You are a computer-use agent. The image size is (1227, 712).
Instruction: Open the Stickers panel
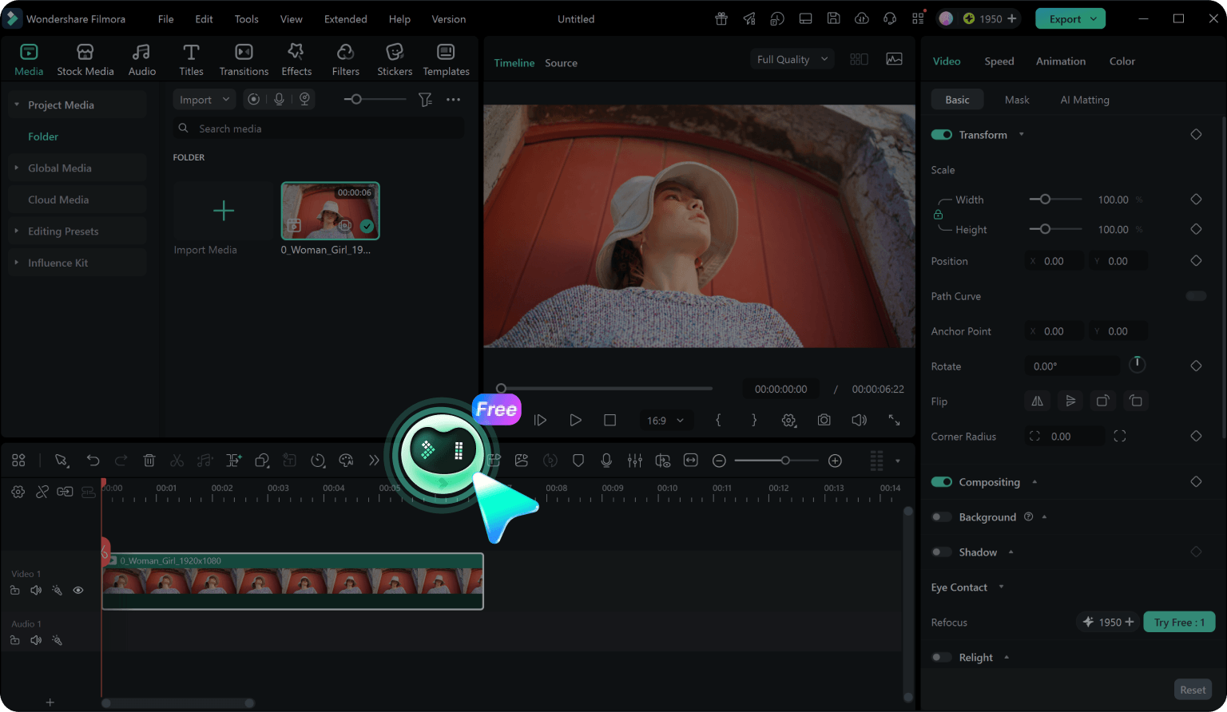point(395,60)
